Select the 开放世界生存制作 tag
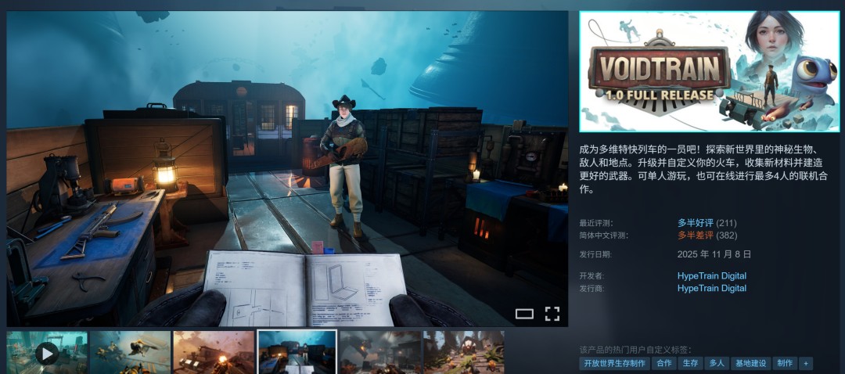 click(x=614, y=363)
